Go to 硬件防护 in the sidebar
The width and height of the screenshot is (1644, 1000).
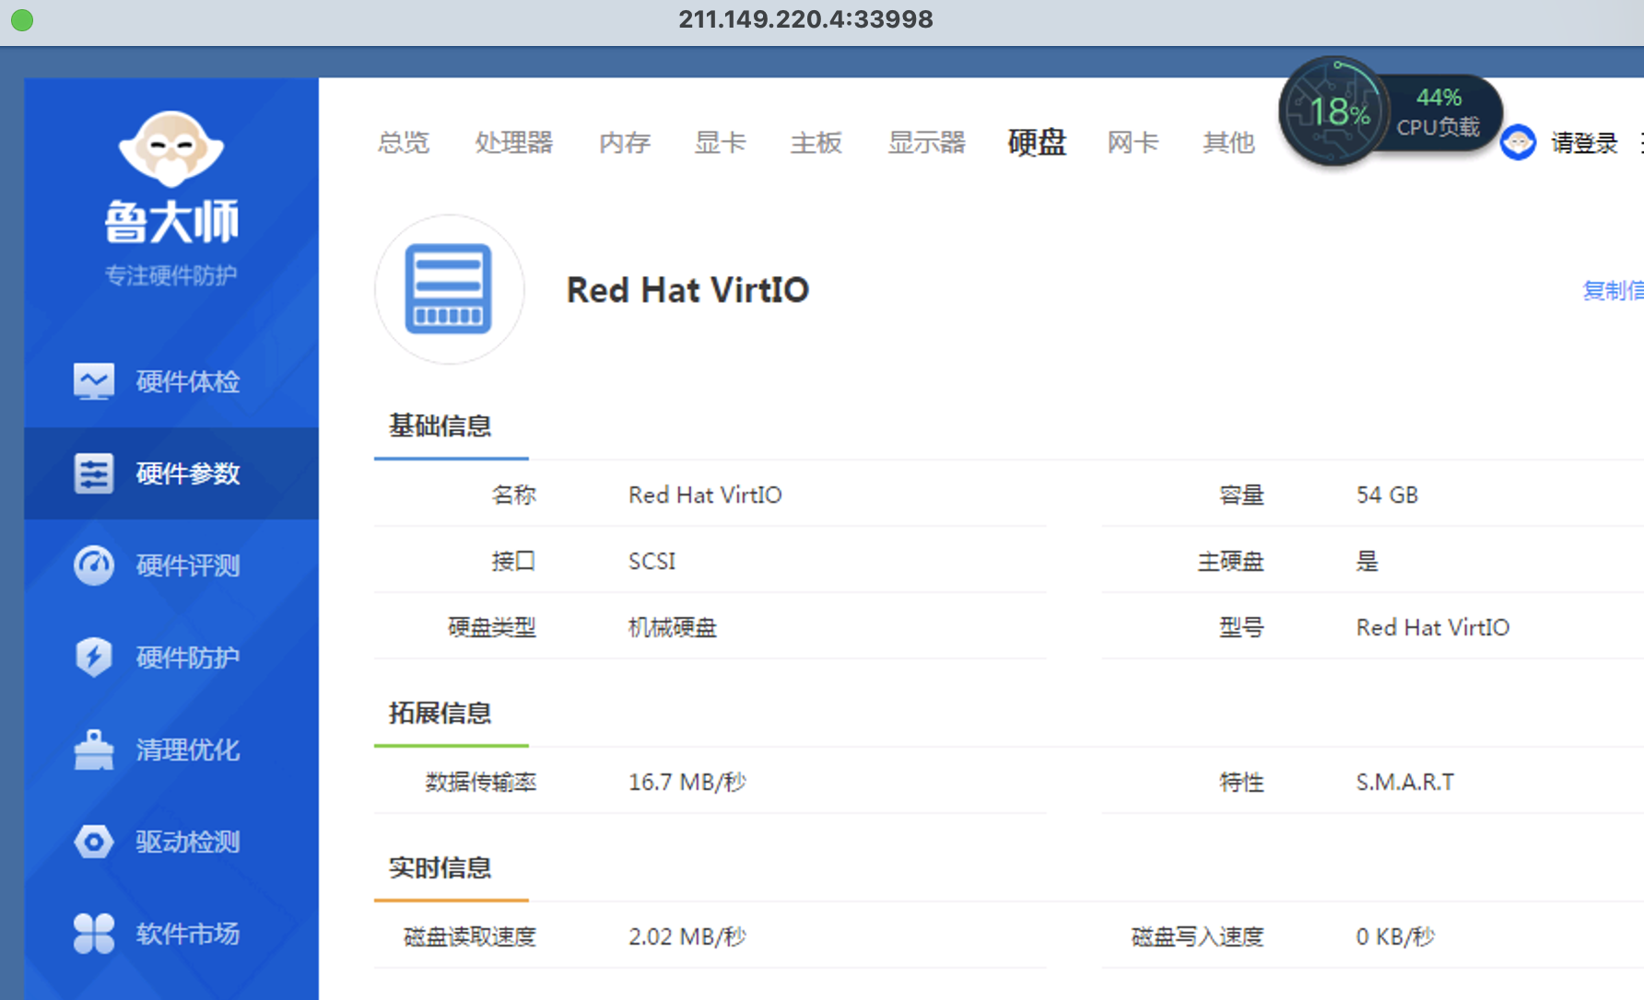pos(171,657)
